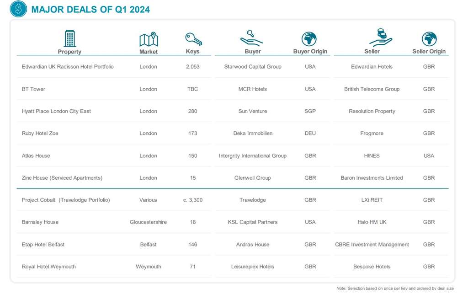Click the Hyatt Place London City East entry
The image size is (468, 294).
click(56, 111)
